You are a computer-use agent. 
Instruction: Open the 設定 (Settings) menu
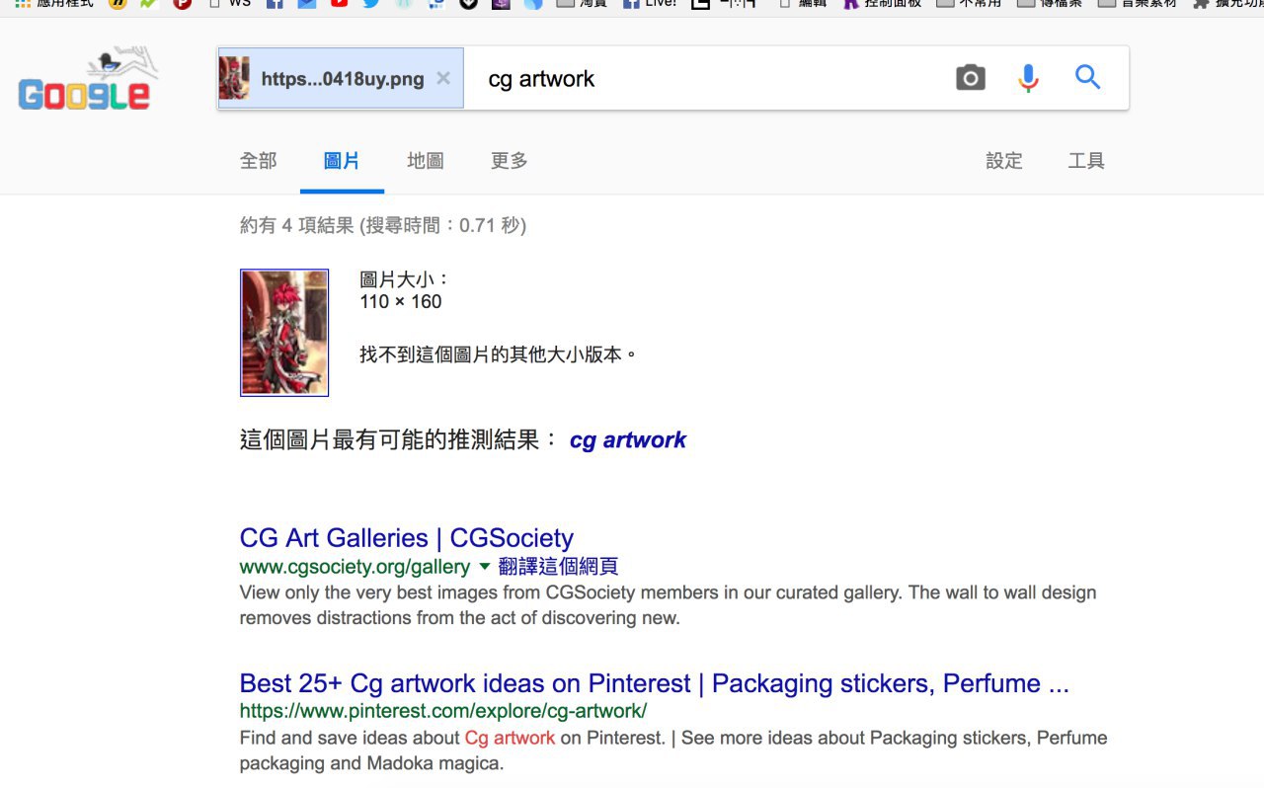point(1003,161)
